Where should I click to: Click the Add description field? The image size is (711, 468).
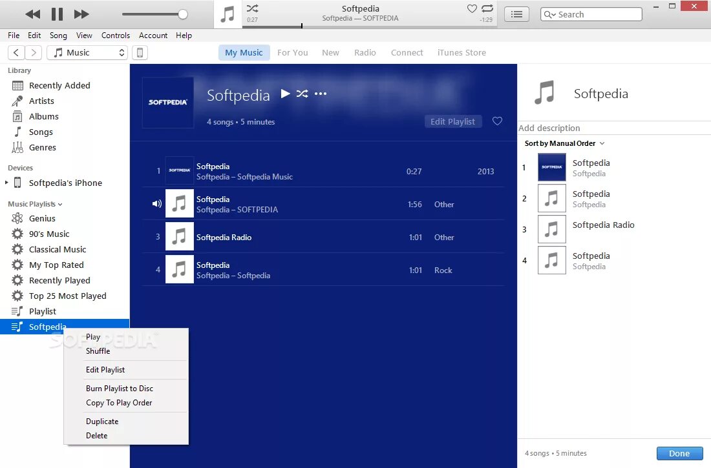pyautogui.click(x=615, y=128)
